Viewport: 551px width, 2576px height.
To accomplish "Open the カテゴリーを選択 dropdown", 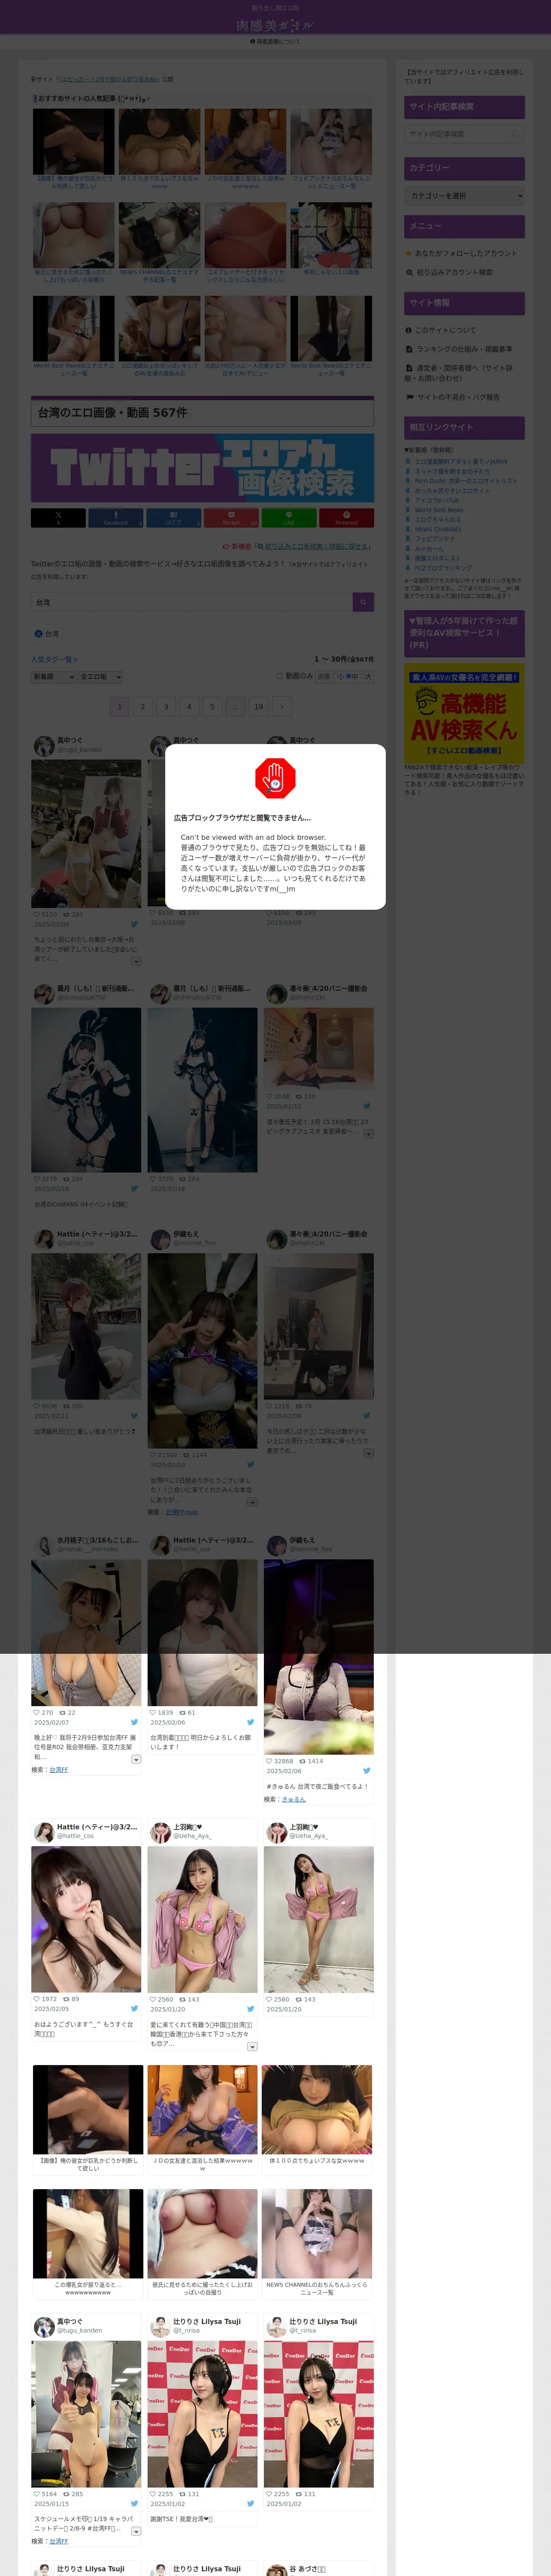I will pyautogui.click(x=464, y=196).
